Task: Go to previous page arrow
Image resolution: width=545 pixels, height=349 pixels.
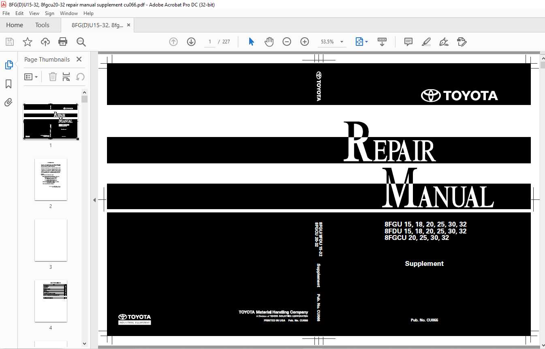Action: (173, 42)
